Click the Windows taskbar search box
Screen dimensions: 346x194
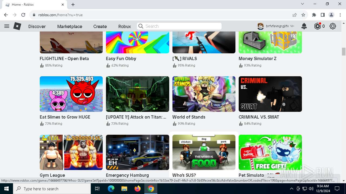(52, 189)
